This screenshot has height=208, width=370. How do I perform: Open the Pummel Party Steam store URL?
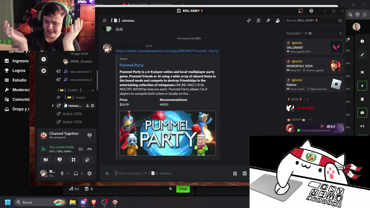tap(167, 51)
